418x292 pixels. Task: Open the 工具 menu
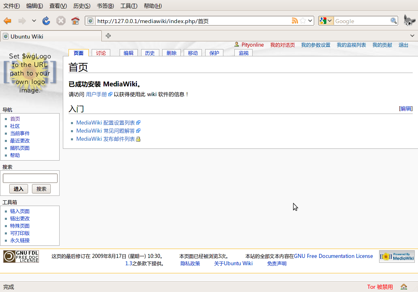129,6
